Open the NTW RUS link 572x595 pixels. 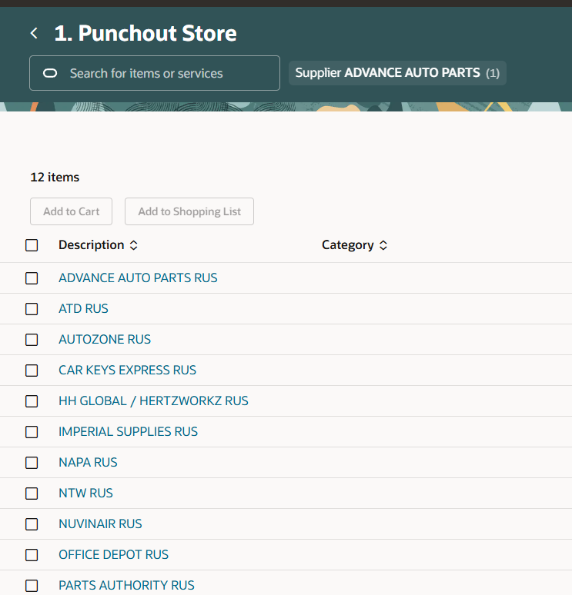[x=85, y=493]
